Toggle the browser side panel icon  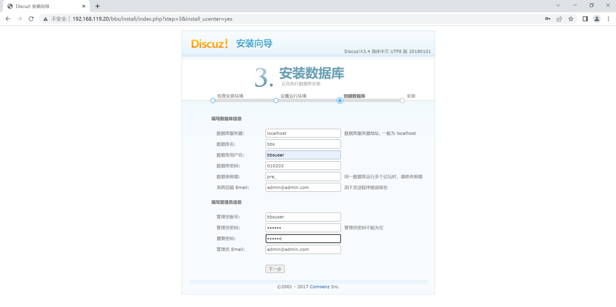[585, 19]
